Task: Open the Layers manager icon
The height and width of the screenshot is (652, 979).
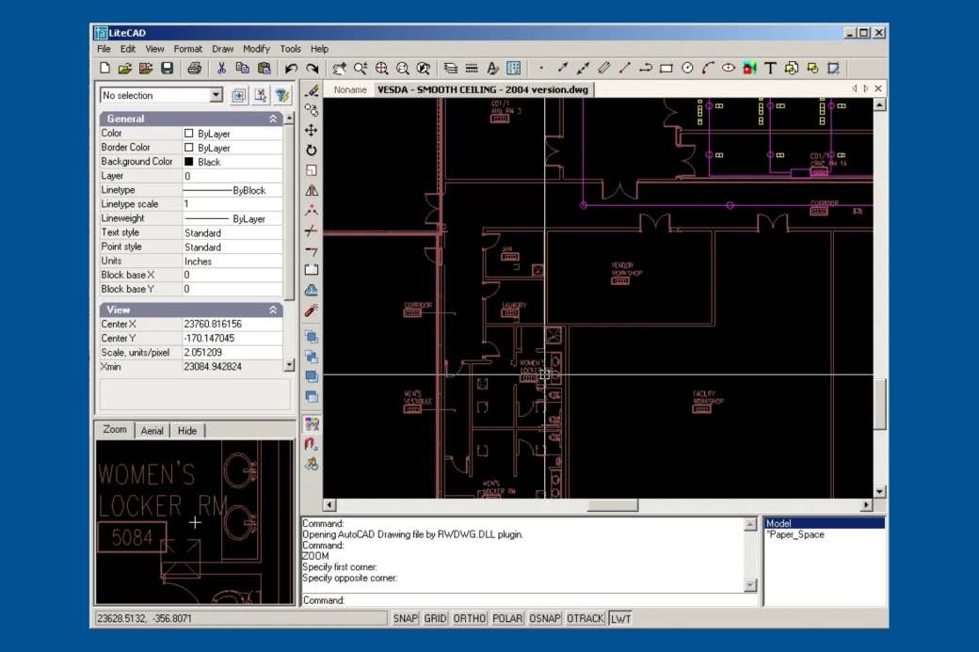Action: (450, 68)
